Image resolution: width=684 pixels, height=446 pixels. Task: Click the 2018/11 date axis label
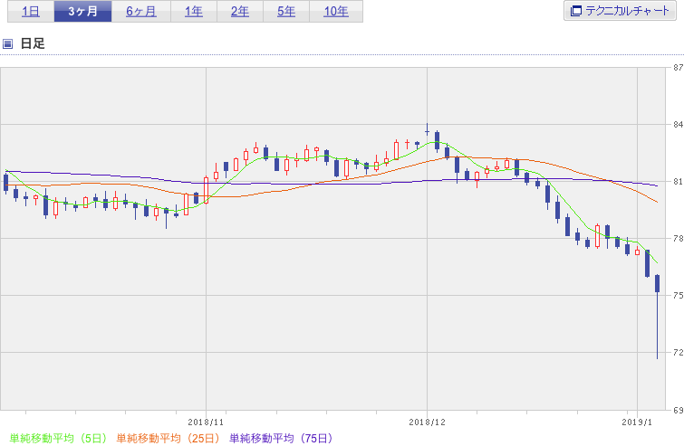[206, 422]
